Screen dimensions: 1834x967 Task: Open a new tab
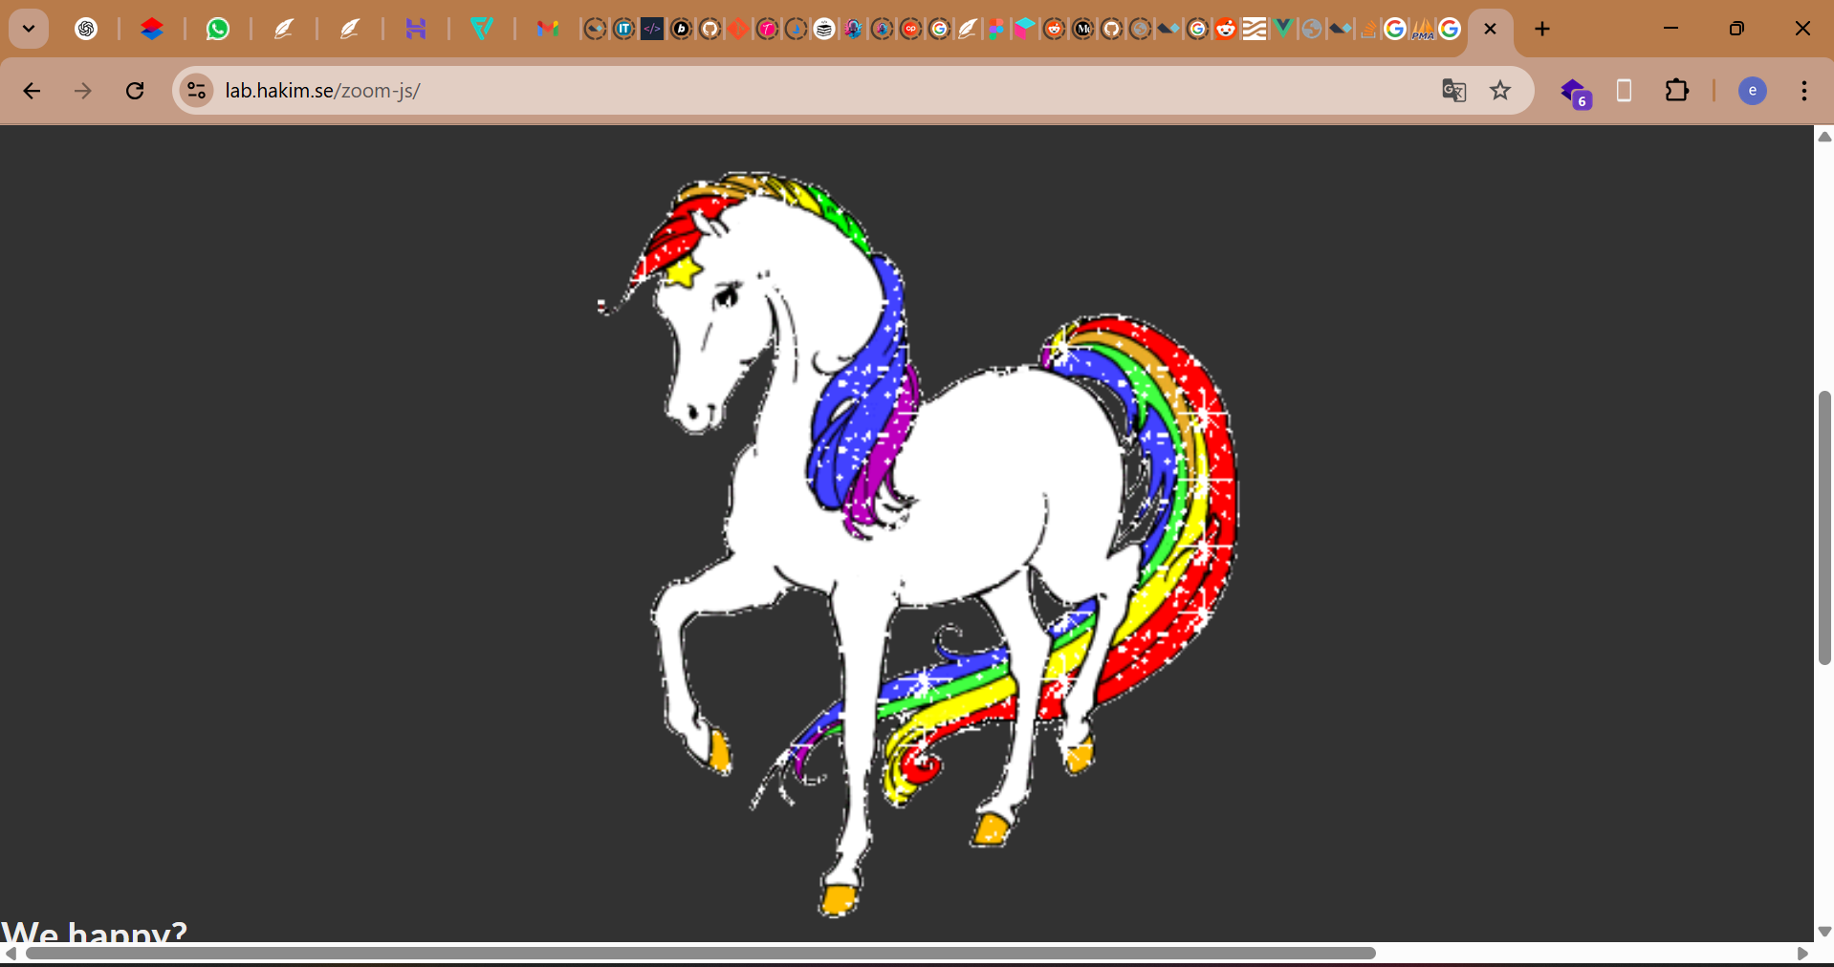1542,29
